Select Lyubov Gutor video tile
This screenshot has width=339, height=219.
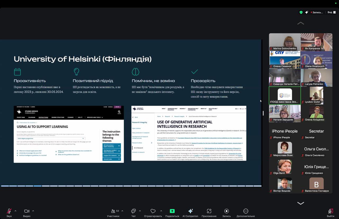tap(316, 95)
